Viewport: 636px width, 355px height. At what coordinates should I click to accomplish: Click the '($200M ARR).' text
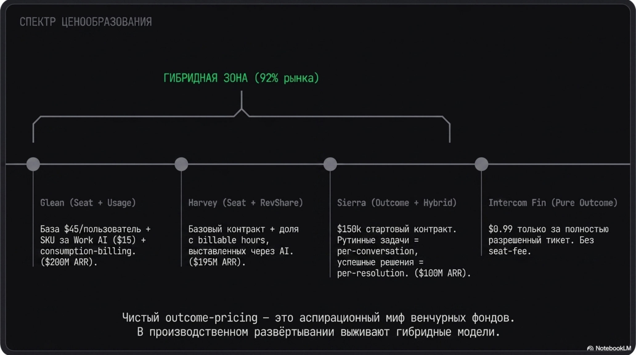click(x=69, y=262)
